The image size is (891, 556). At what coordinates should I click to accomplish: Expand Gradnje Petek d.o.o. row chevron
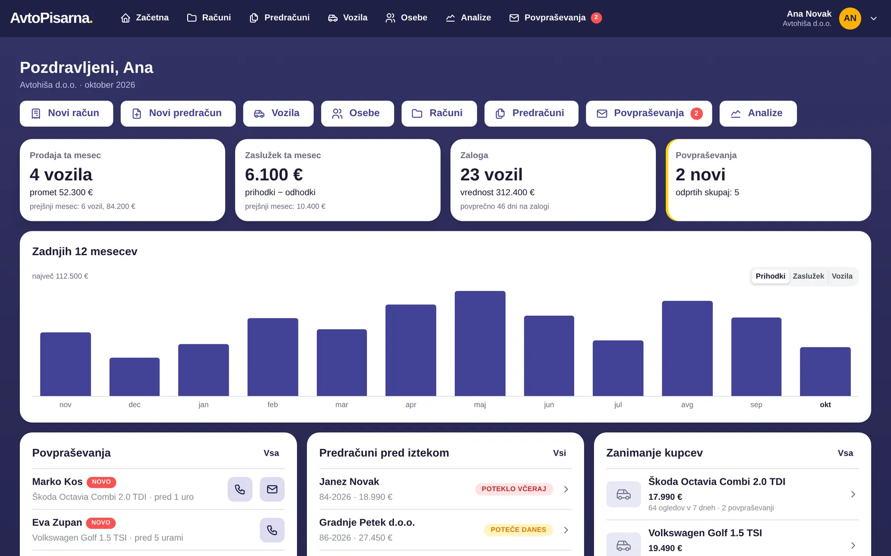[566, 530]
